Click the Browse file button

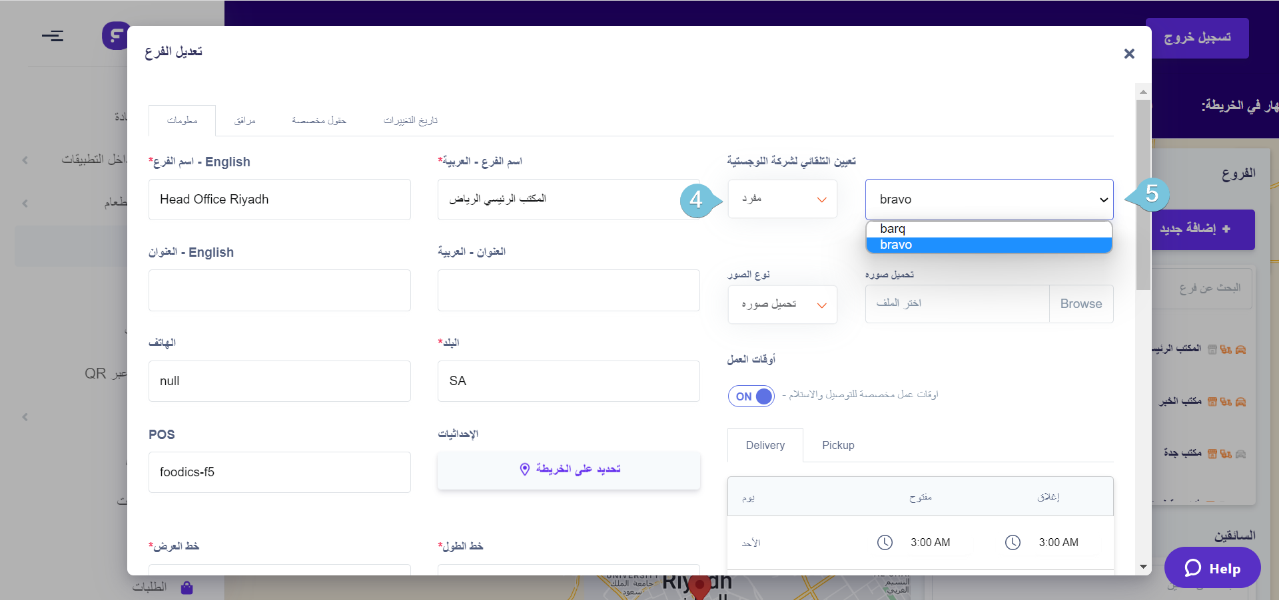pos(1081,304)
